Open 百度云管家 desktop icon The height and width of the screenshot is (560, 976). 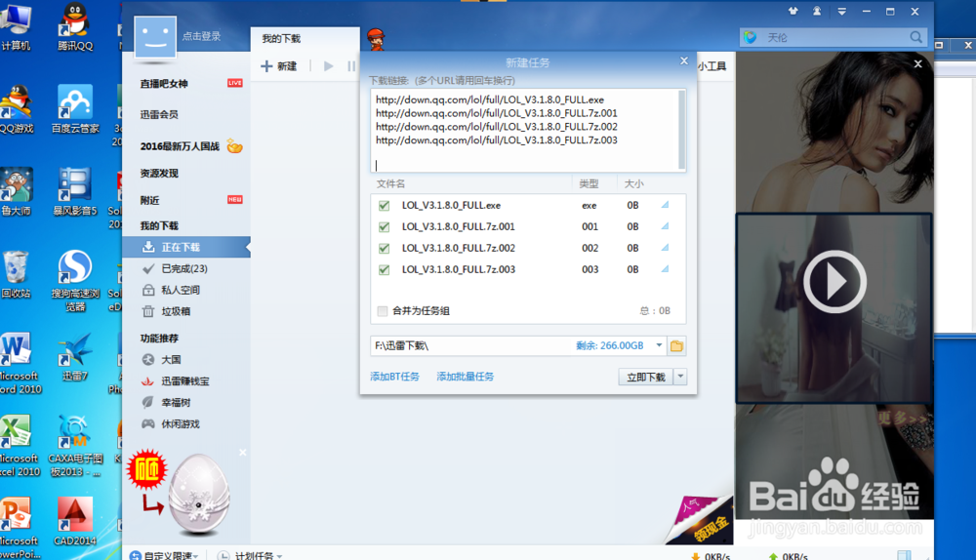click(75, 109)
